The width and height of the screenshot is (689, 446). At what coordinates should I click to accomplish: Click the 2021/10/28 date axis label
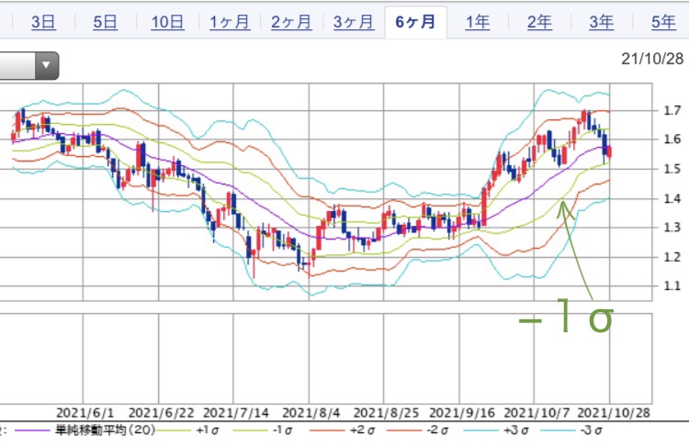point(614,413)
